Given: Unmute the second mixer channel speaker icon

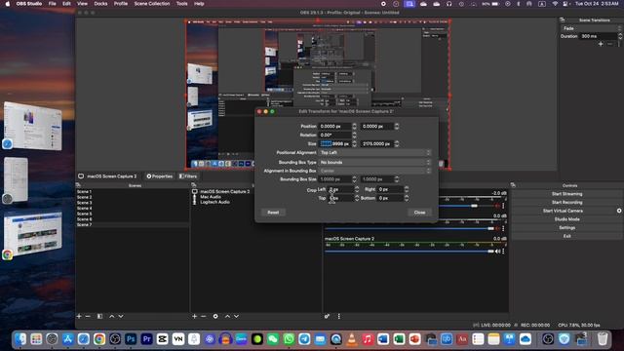Looking at the screenshot, I should [x=497, y=228].
